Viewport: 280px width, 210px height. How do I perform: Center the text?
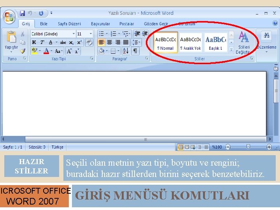[x=109, y=42]
